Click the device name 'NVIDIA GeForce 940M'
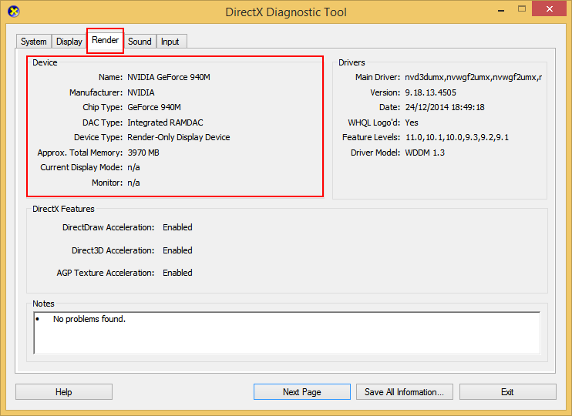This screenshot has width=572, height=416. click(169, 77)
